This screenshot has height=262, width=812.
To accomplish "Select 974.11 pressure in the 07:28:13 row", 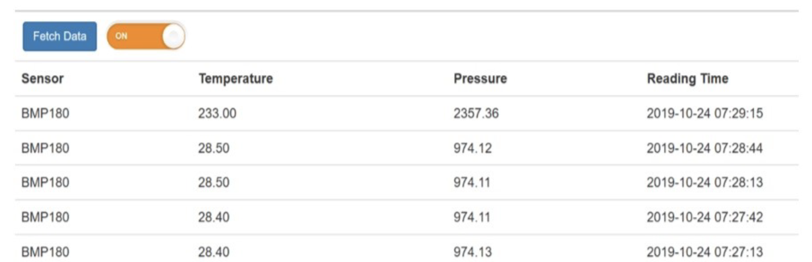I will (x=472, y=183).
